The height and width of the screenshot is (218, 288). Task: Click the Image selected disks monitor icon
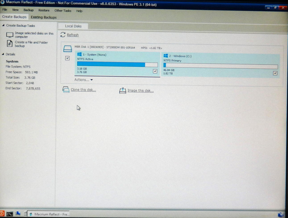point(10,35)
